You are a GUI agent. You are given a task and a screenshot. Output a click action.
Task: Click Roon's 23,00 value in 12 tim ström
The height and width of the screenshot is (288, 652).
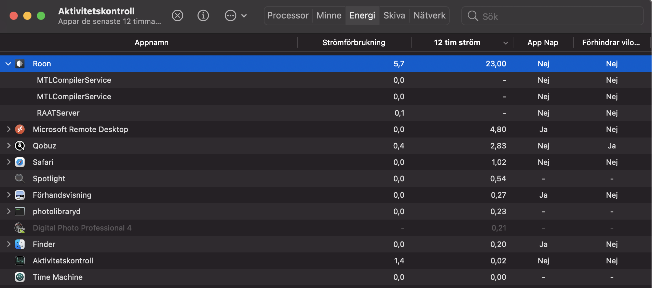(x=496, y=64)
